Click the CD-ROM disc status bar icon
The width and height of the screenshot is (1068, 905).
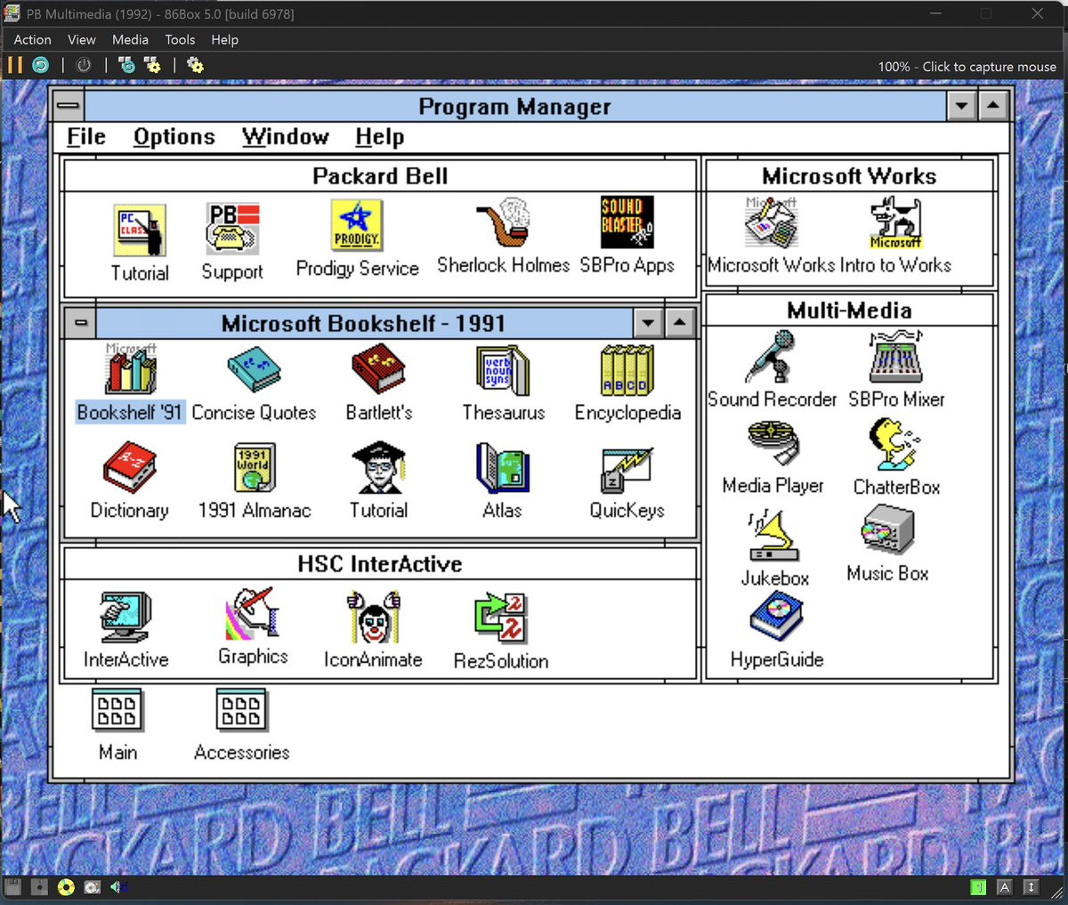[x=66, y=887]
